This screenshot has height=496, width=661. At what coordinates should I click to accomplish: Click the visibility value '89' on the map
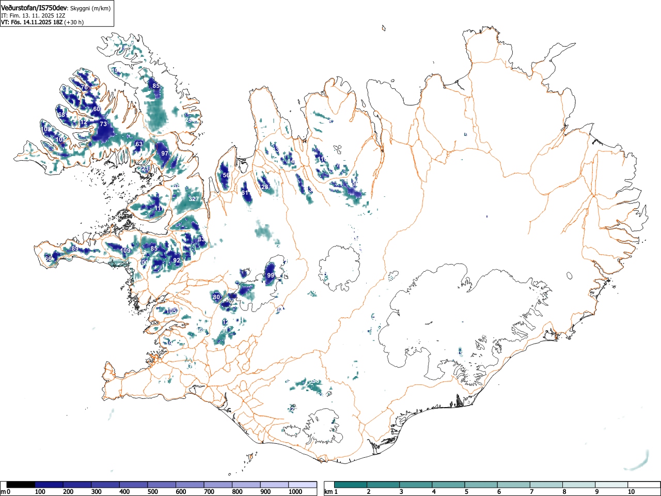(75, 249)
